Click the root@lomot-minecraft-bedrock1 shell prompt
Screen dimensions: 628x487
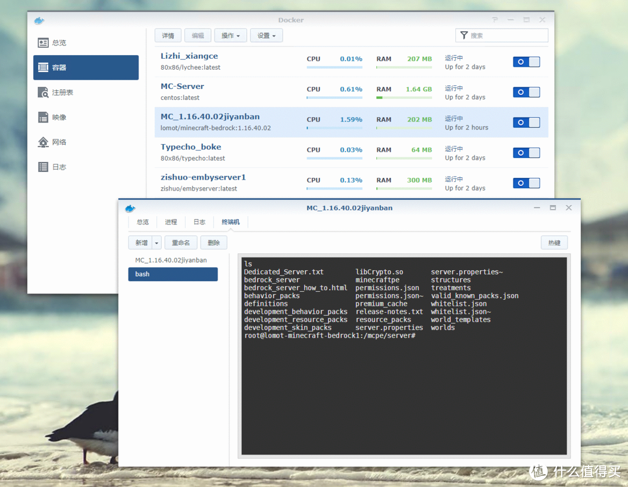(x=330, y=336)
